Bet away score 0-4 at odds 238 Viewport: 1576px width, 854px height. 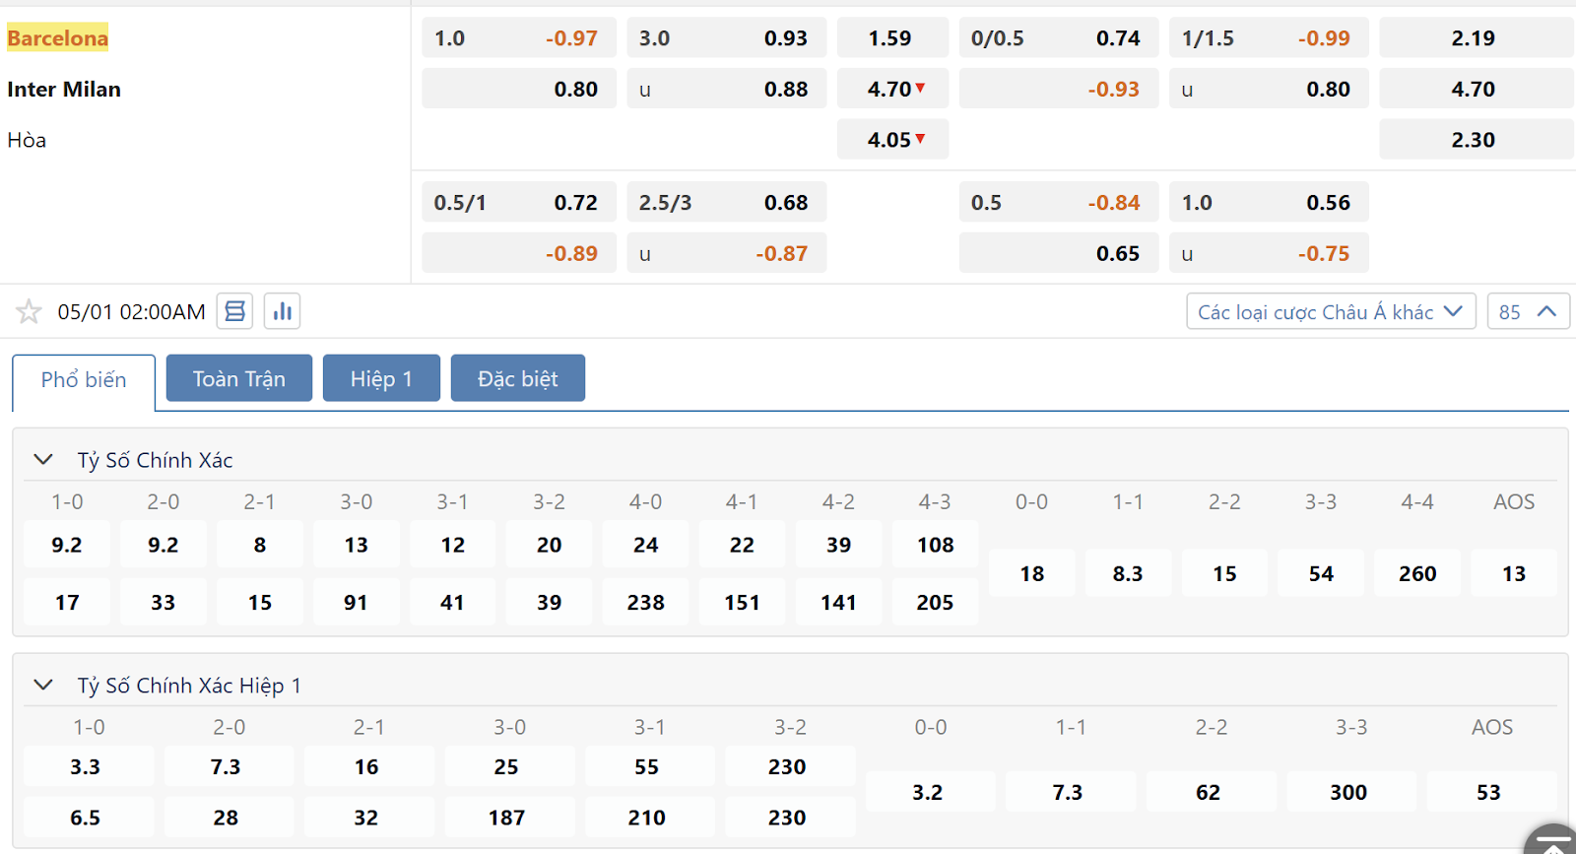pos(646,602)
